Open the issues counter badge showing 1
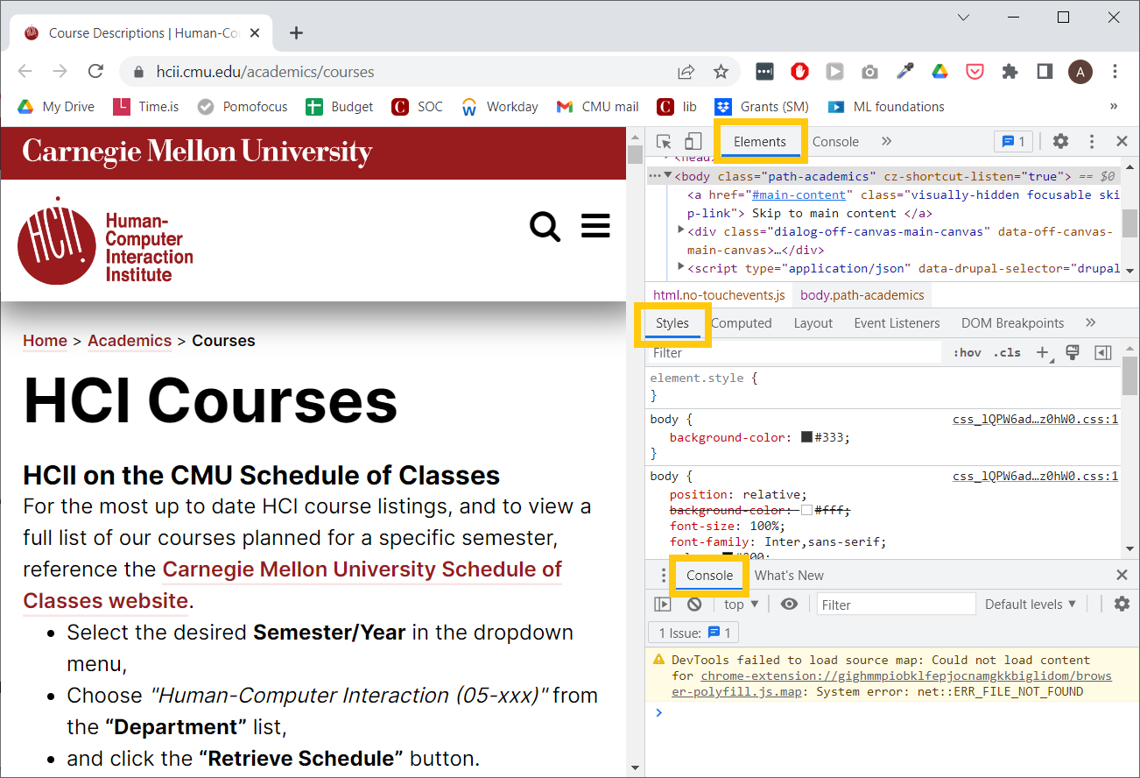This screenshot has width=1140, height=778. click(1014, 141)
